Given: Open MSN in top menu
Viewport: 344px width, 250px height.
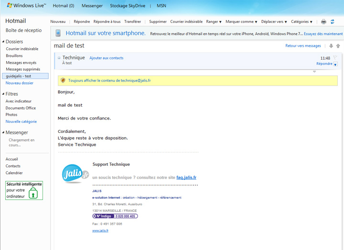Looking at the screenshot, I should click(x=161, y=6).
